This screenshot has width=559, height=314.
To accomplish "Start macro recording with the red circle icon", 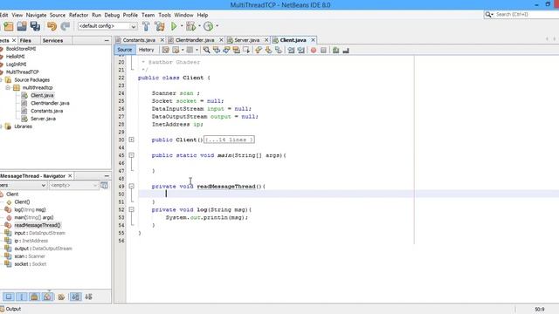I will (x=314, y=51).
